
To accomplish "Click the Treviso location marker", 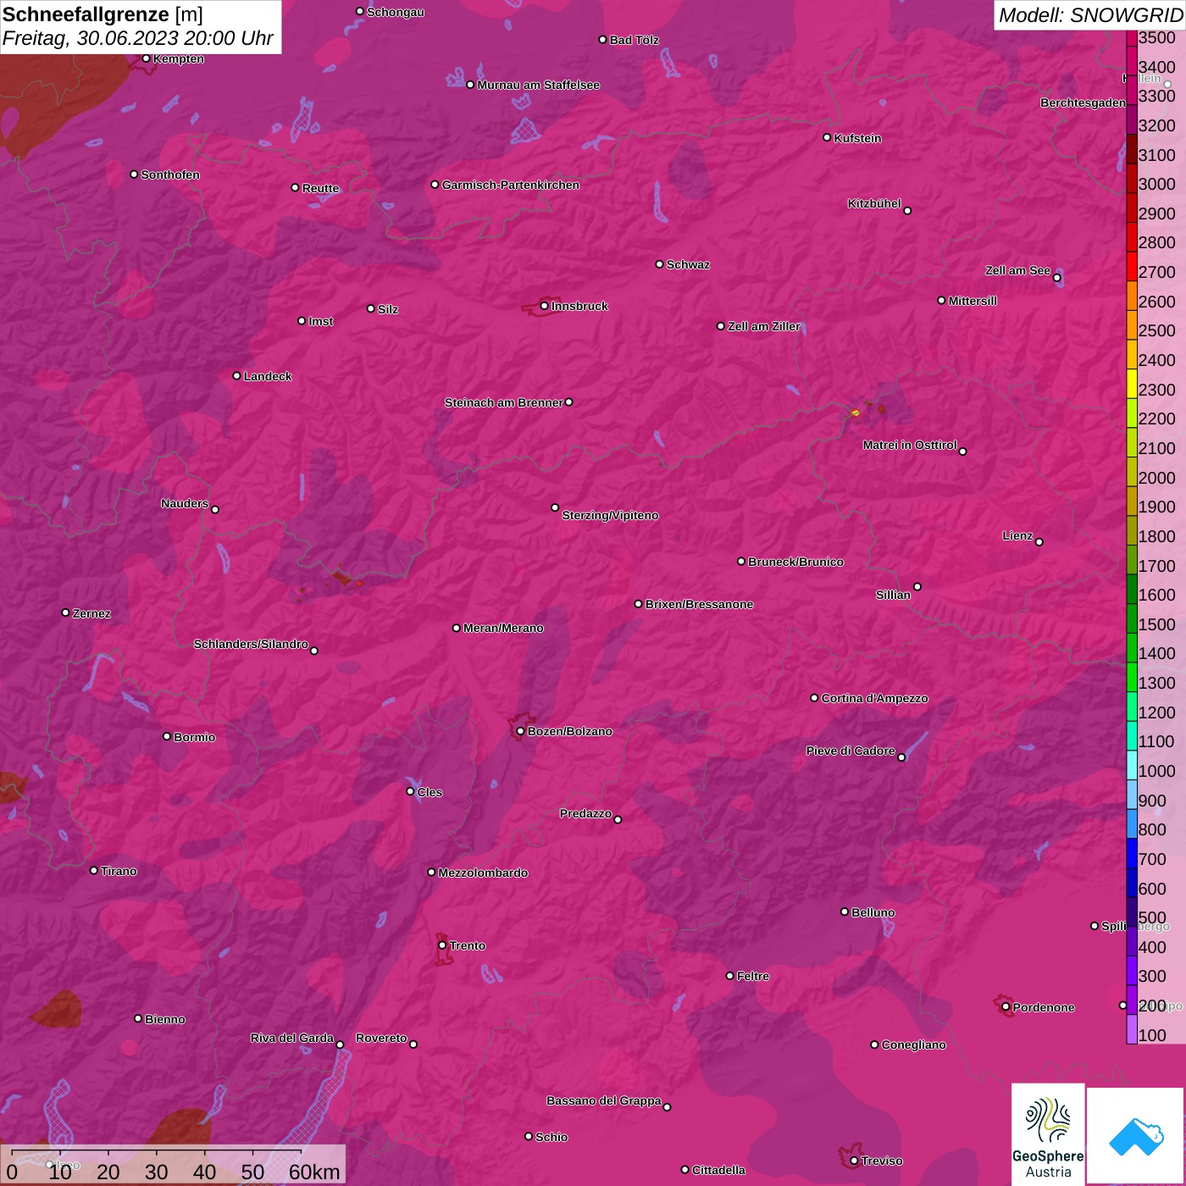I will (x=854, y=1161).
